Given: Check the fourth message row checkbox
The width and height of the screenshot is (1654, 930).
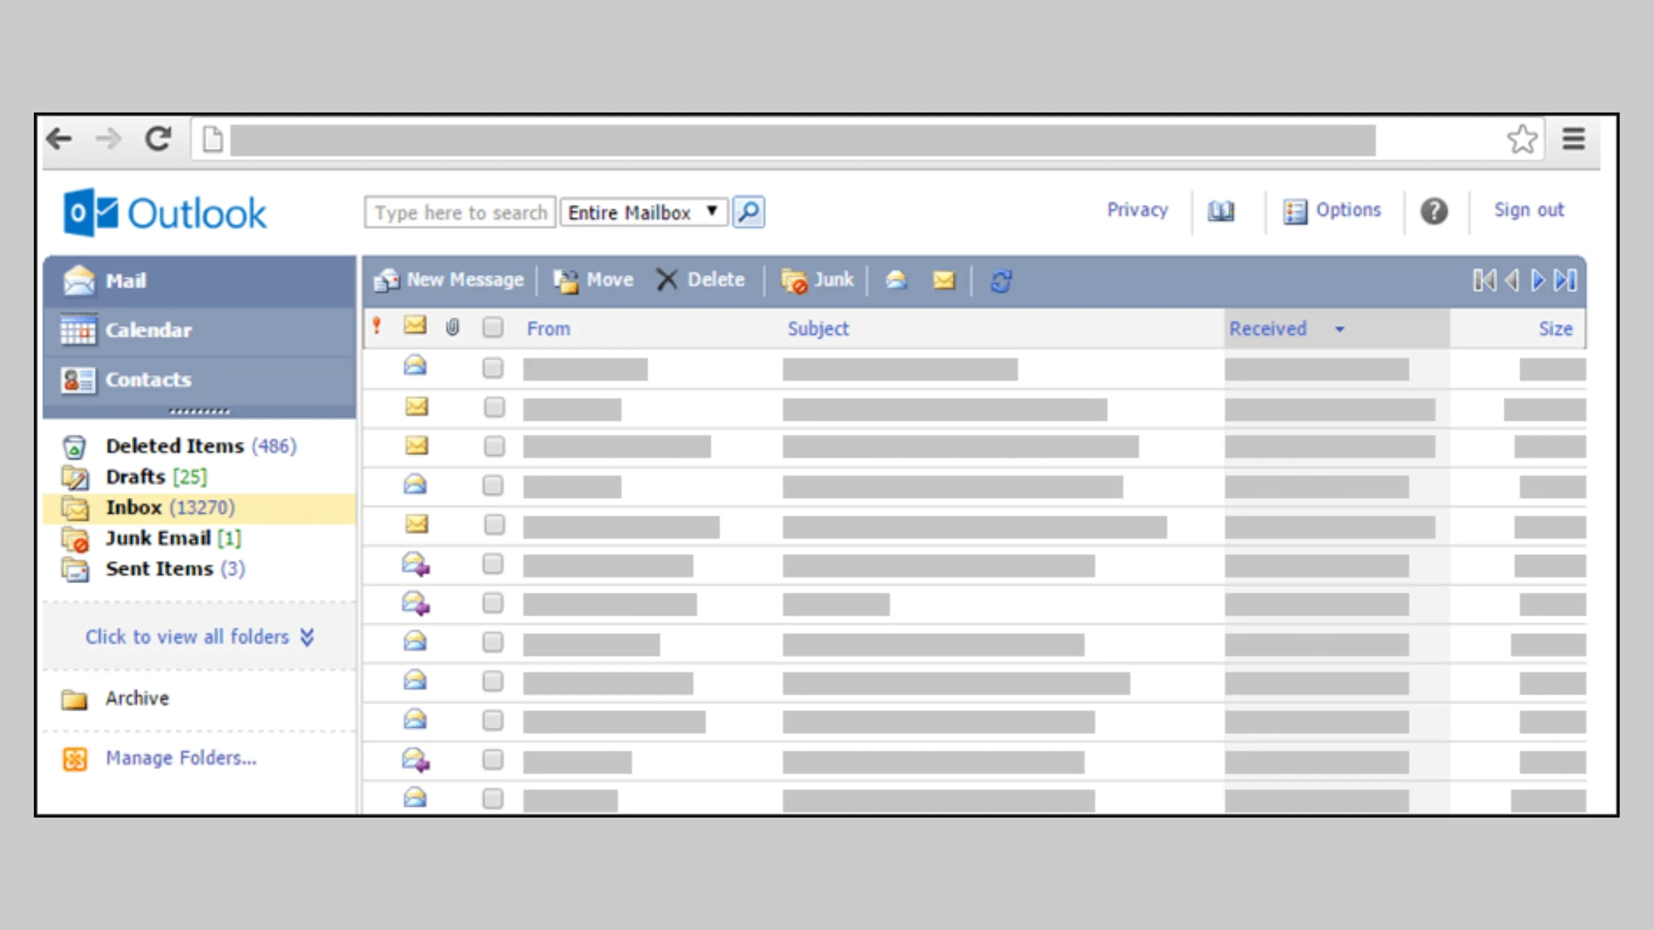Looking at the screenshot, I should [x=493, y=485].
